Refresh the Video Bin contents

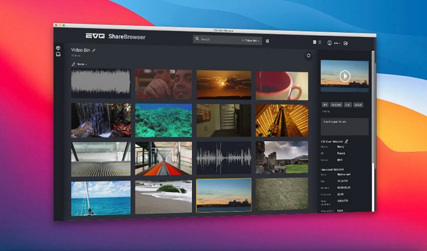[x=308, y=56]
